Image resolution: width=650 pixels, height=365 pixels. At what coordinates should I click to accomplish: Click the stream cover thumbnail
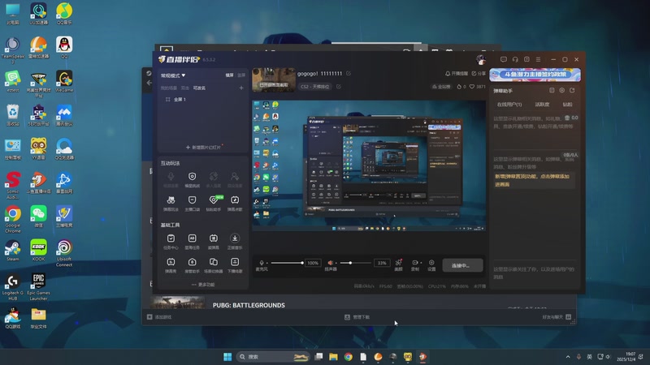[274, 79]
